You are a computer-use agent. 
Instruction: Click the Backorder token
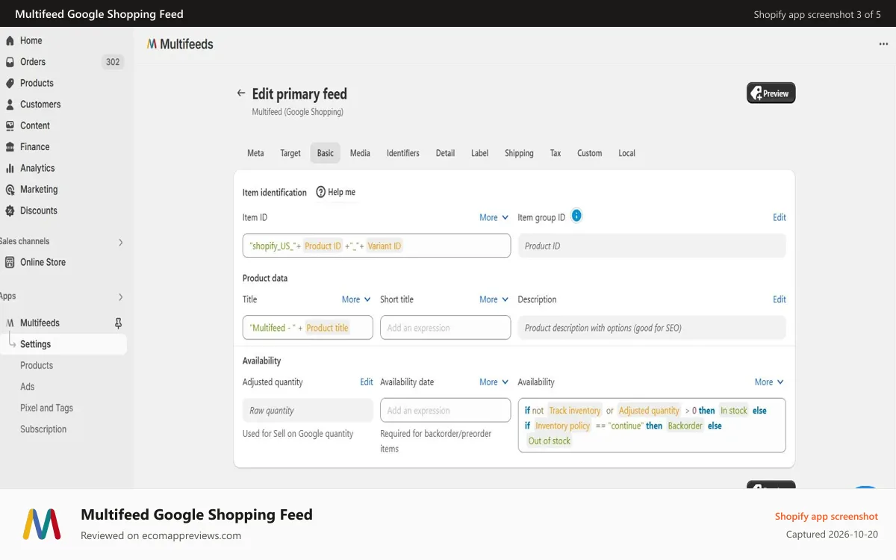tap(685, 426)
